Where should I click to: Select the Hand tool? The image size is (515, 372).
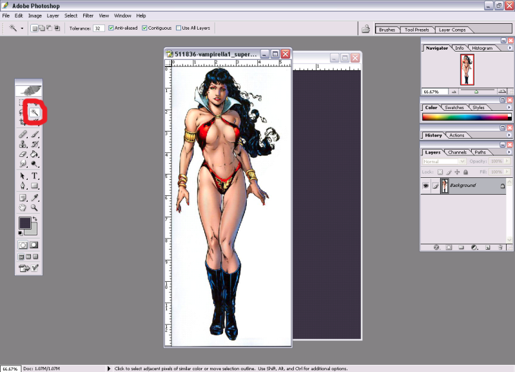(23, 208)
